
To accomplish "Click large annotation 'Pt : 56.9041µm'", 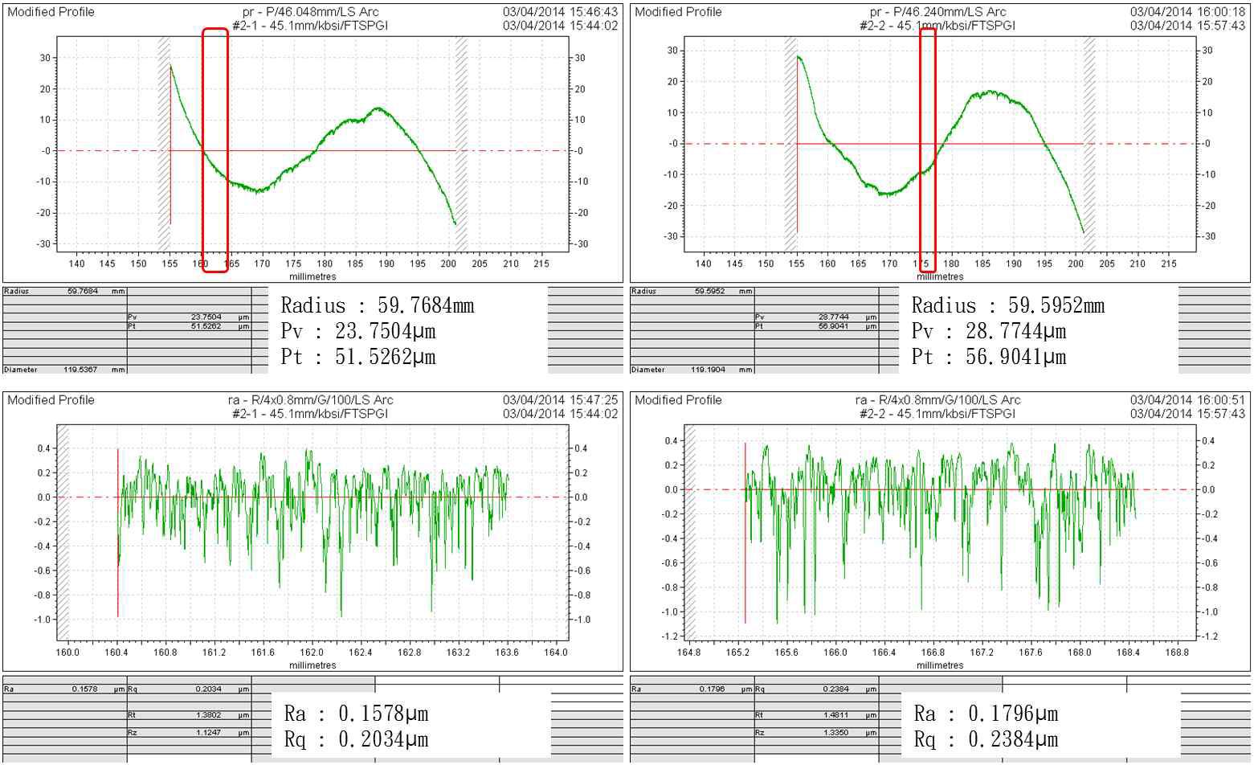I will tap(989, 357).
